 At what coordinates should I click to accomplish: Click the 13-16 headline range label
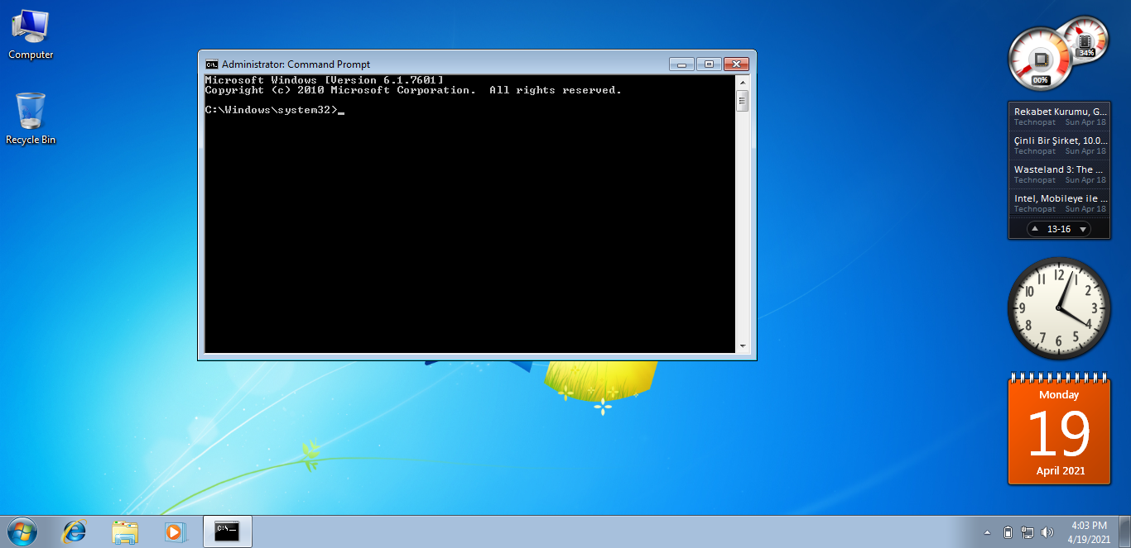pos(1059,229)
